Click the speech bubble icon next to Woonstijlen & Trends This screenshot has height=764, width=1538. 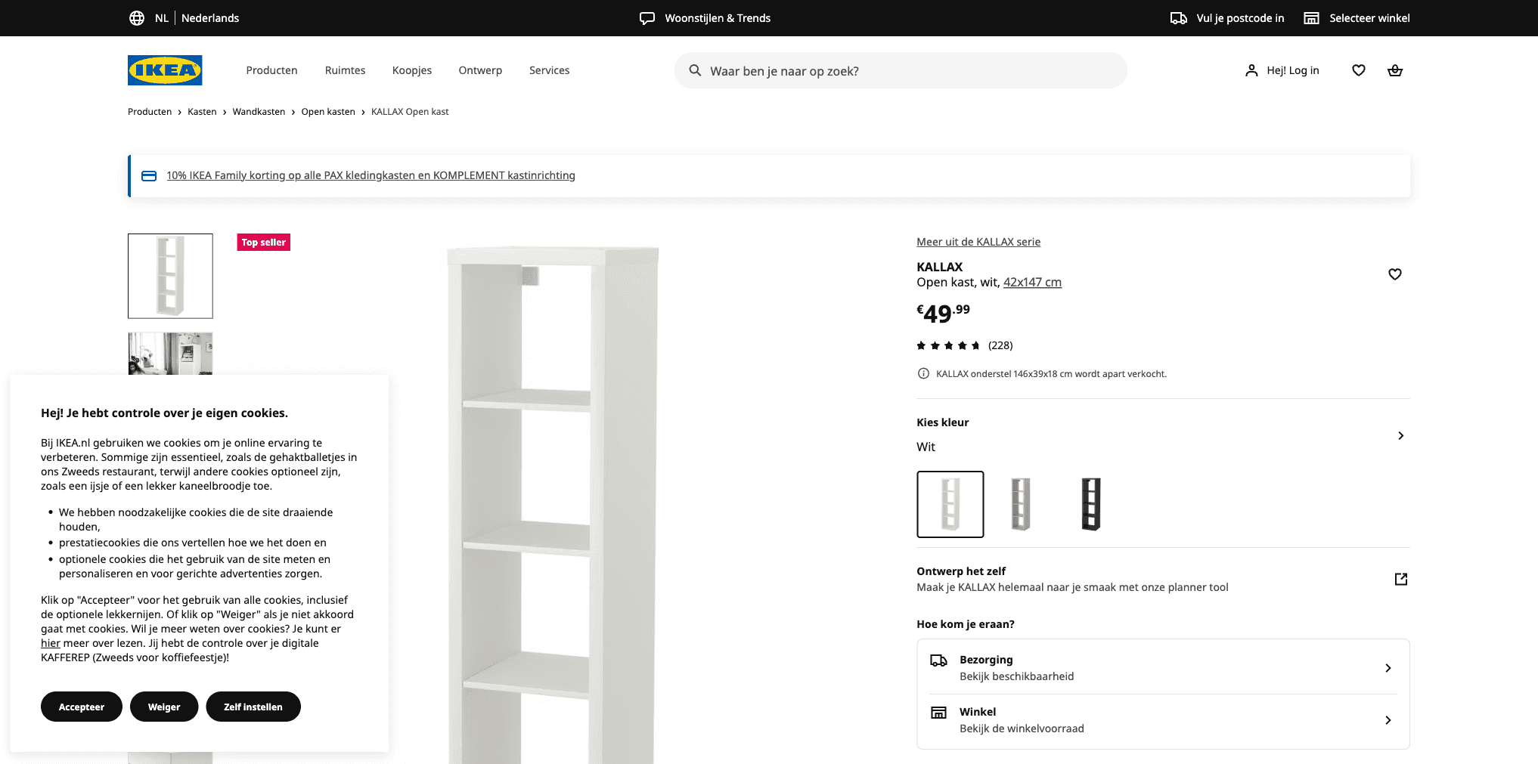pyautogui.click(x=647, y=18)
